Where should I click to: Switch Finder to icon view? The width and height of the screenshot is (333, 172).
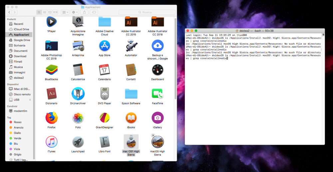coord(39,12)
